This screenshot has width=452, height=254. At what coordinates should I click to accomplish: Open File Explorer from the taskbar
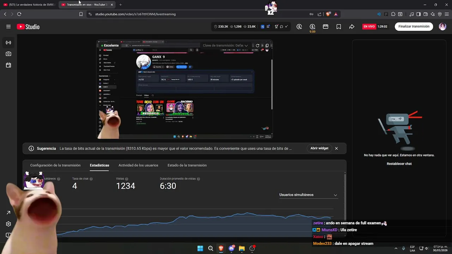point(242,248)
